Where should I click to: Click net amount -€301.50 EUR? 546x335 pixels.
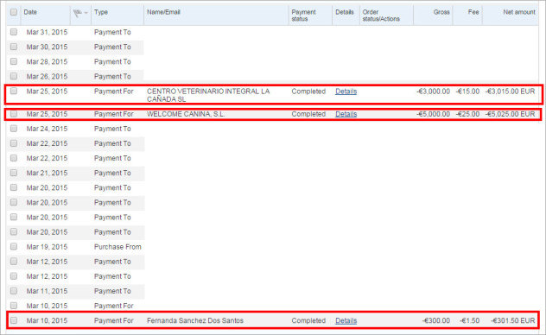pos(513,320)
